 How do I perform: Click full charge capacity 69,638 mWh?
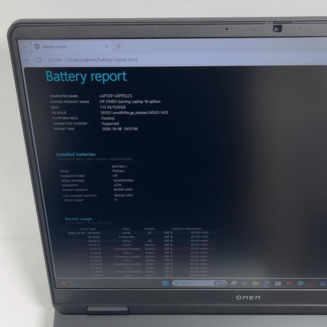pyautogui.click(x=123, y=195)
